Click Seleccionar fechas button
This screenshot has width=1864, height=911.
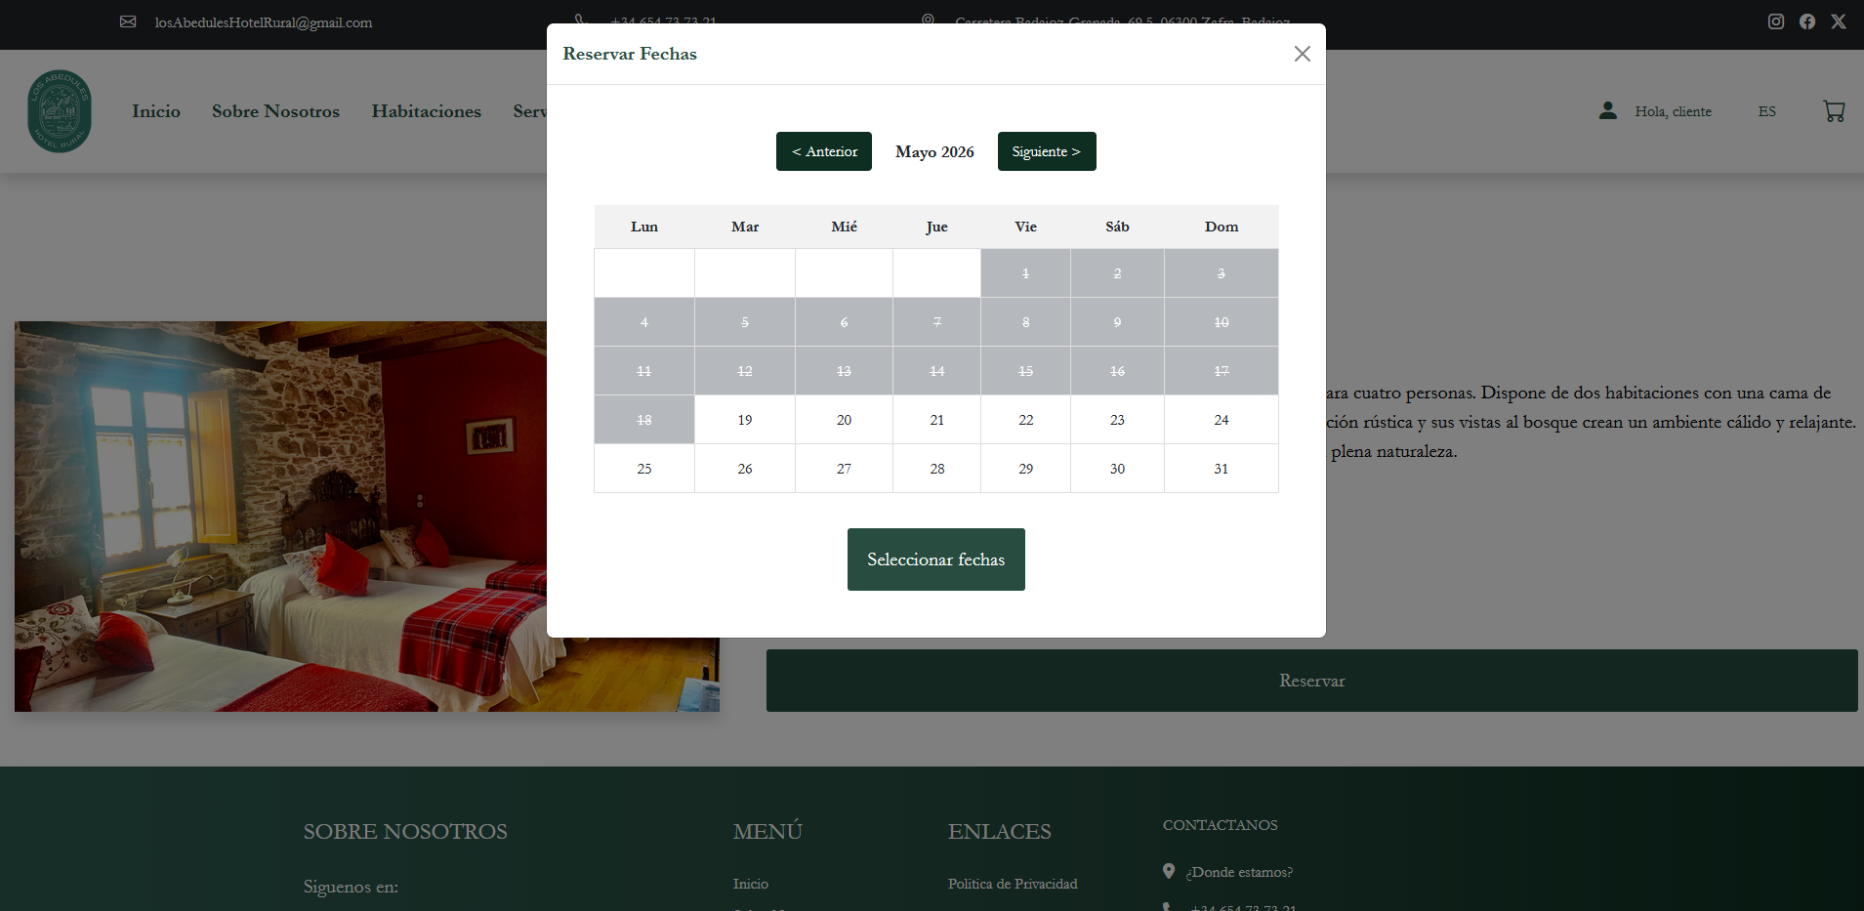[x=936, y=559]
